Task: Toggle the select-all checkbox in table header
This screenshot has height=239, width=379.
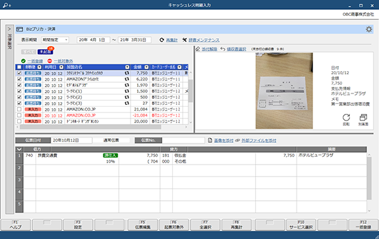Action: coord(19,67)
